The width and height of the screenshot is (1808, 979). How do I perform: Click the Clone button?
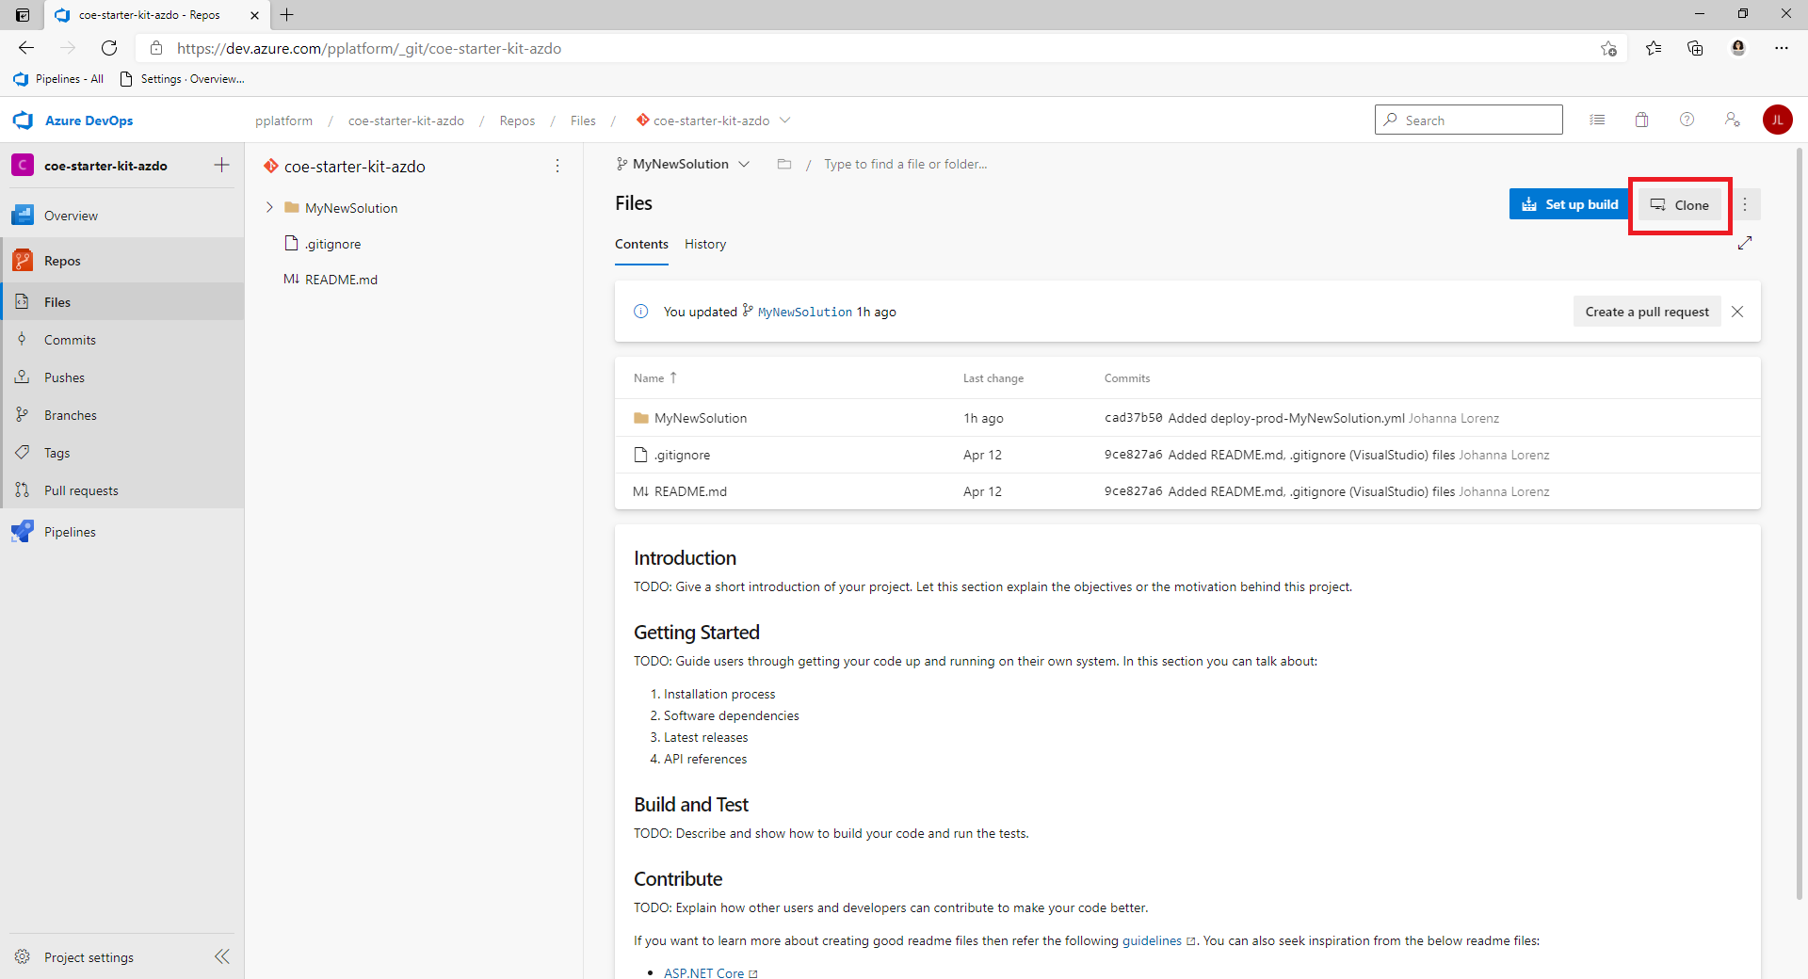point(1680,204)
